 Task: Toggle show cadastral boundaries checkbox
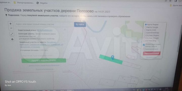[144, 45]
